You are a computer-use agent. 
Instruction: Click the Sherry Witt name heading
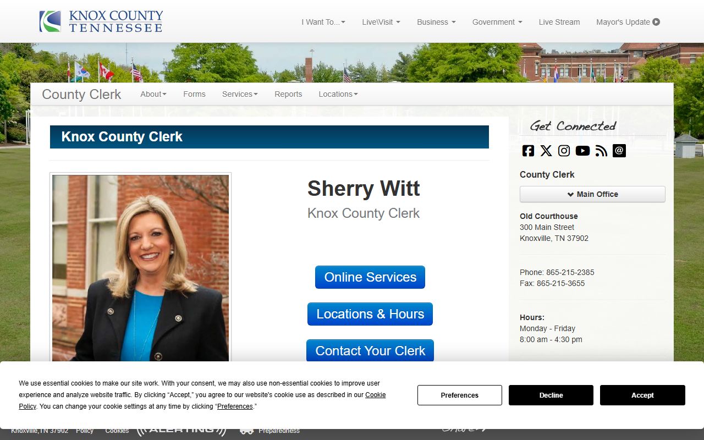[x=364, y=188]
